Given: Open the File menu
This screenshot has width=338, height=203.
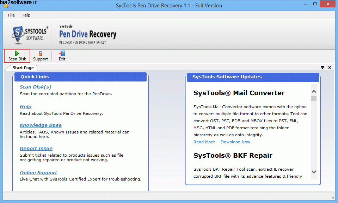Looking at the screenshot, I should [x=11, y=15].
